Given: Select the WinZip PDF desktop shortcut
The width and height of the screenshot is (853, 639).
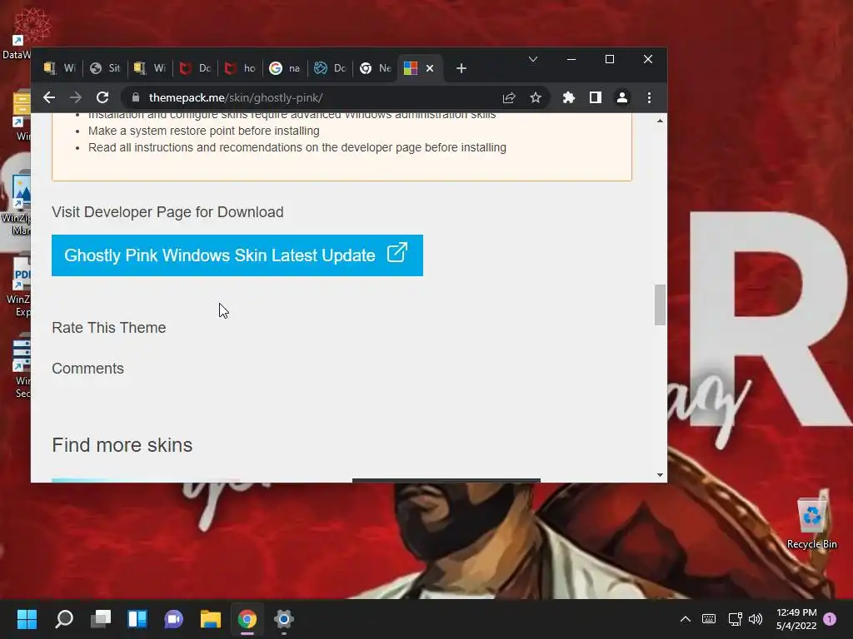Looking at the screenshot, I should click(20, 286).
